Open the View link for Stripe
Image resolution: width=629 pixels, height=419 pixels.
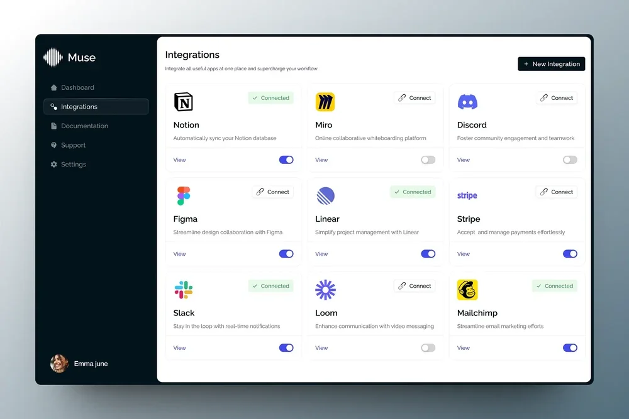pos(464,254)
